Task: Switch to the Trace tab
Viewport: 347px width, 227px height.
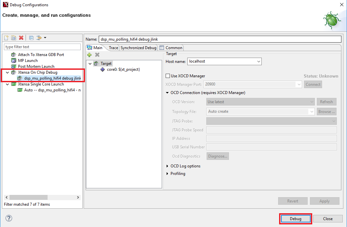Action: tap(113, 48)
